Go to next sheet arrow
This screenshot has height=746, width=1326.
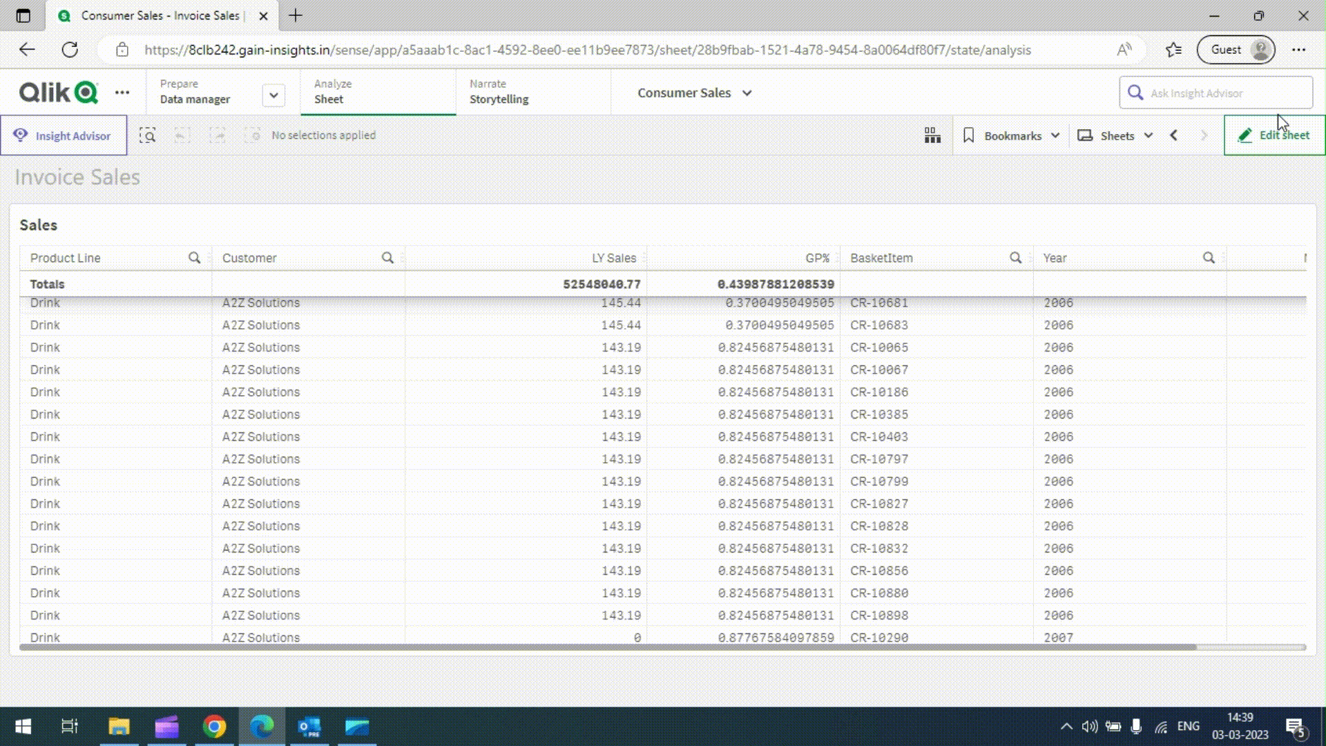pyautogui.click(x=1204, y=135)
